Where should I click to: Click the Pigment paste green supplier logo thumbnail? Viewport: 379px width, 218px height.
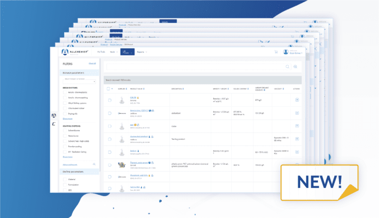pos(122,165)
